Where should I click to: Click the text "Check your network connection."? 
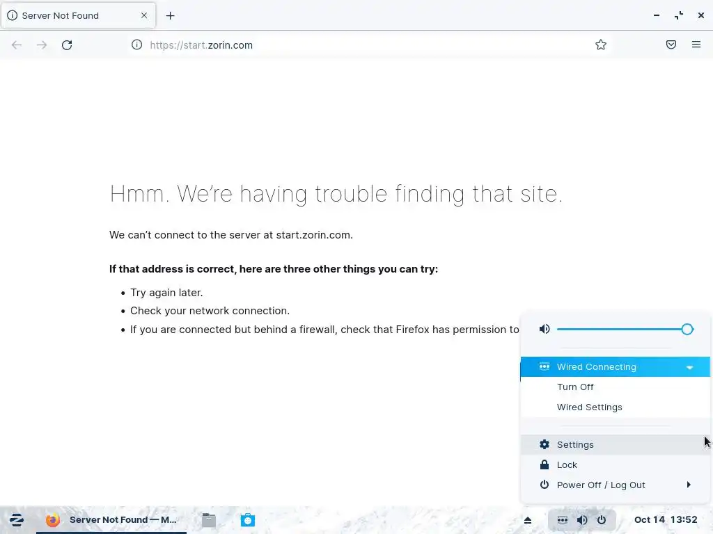[x=210, y=311]
